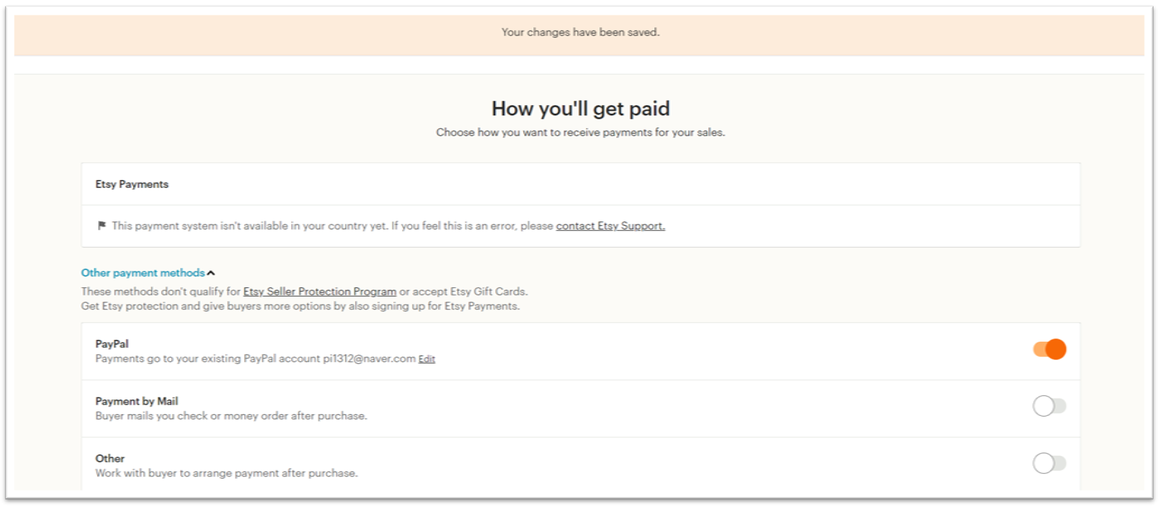Click the 'Payments go to your existing PayPal account' text
1163x506 pixels.
(255, 359)
